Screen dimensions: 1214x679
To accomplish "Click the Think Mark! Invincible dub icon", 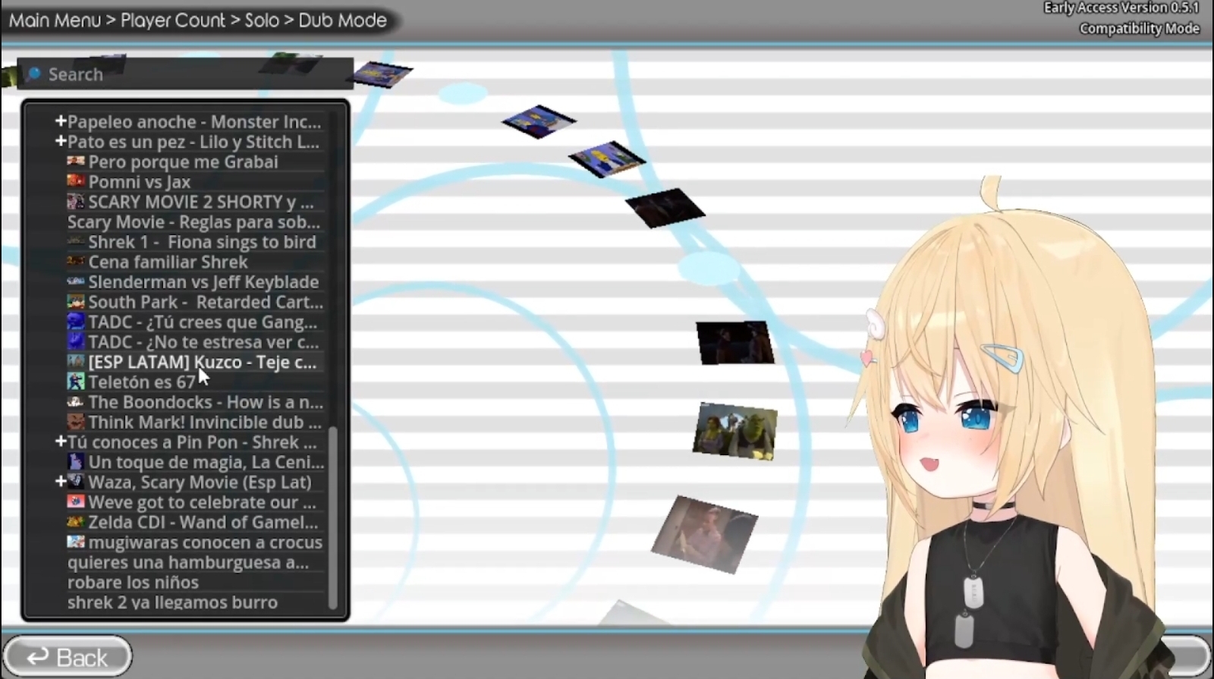I will (76, 422).
